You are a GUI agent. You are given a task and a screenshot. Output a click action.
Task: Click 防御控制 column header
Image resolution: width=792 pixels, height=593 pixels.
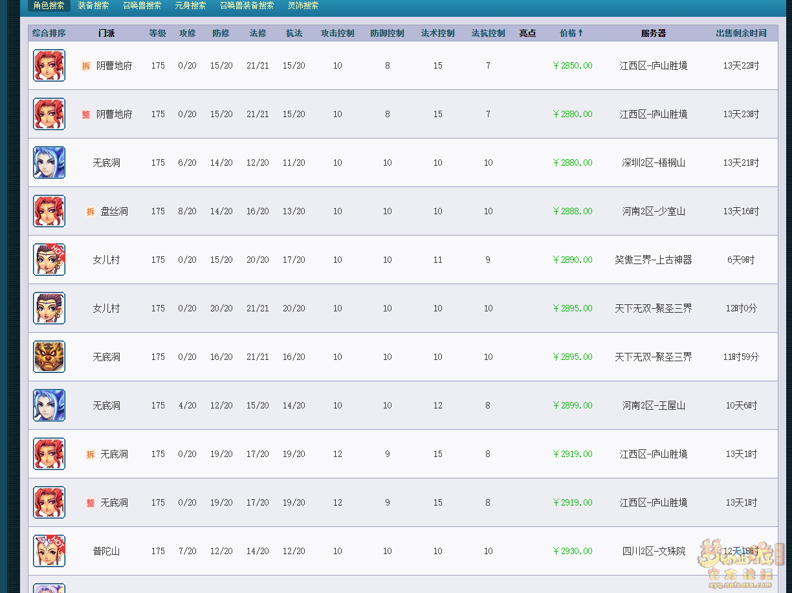click(388, 33)
